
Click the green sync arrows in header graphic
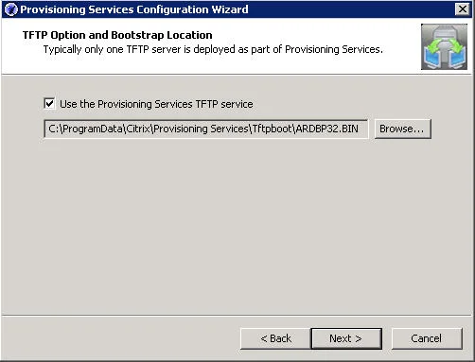[445, 45]
